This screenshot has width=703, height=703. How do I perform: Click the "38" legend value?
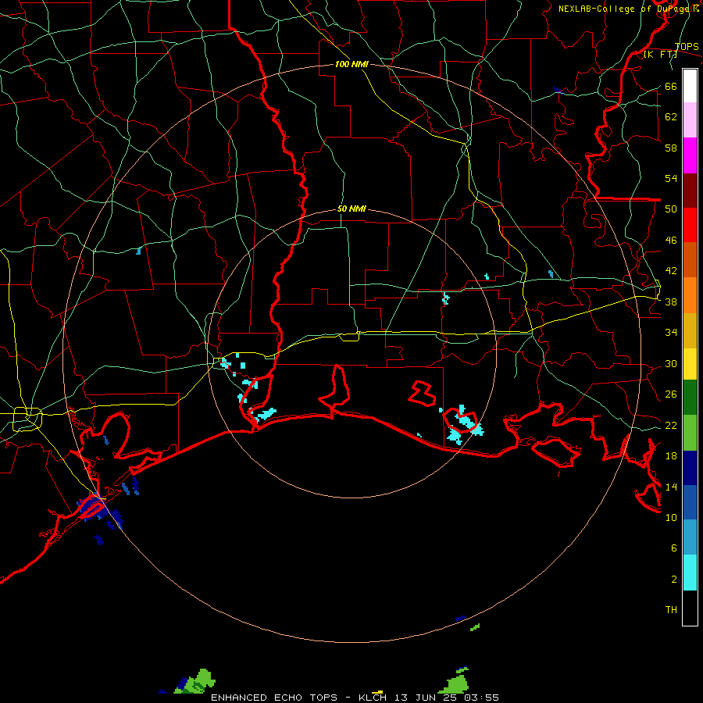click(671, 302)
